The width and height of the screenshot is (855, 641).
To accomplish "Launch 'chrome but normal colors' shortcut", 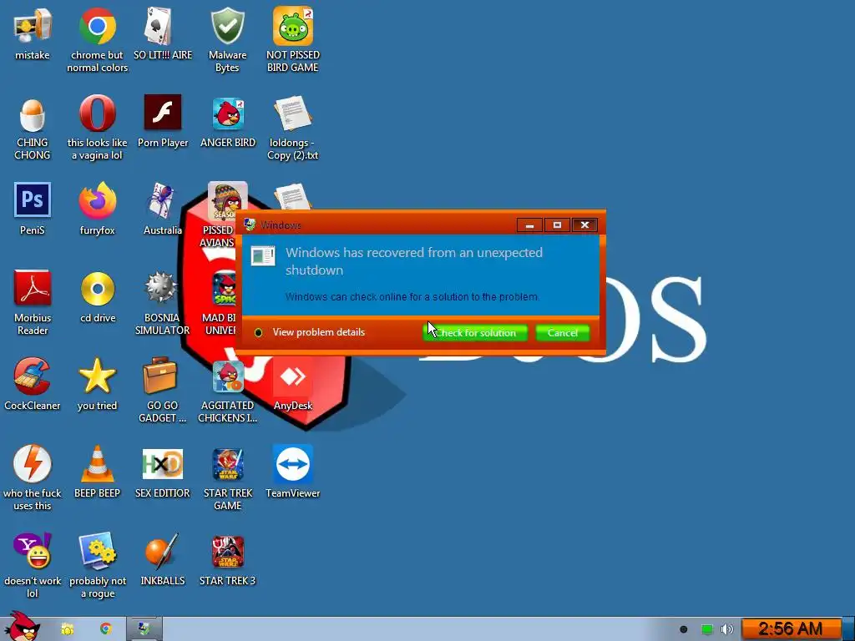I will 97,26.
